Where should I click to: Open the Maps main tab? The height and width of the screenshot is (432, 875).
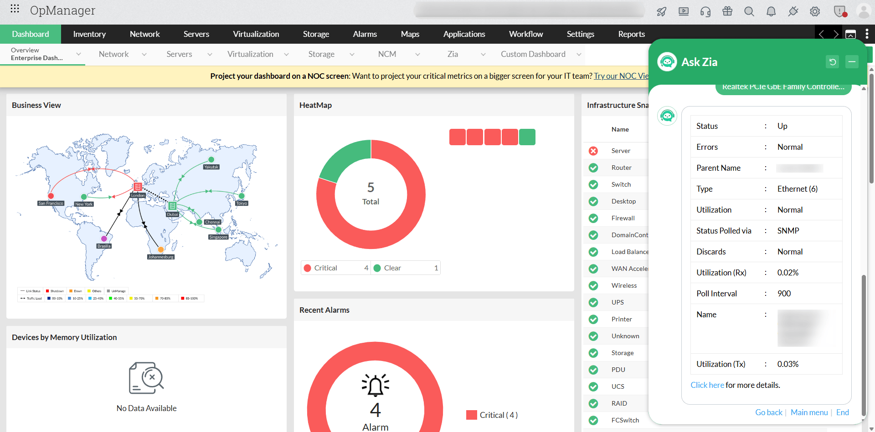point(410,34)
